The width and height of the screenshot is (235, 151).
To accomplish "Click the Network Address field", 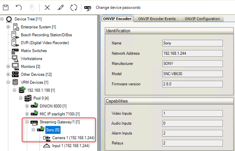I will [x=192, y=54].
